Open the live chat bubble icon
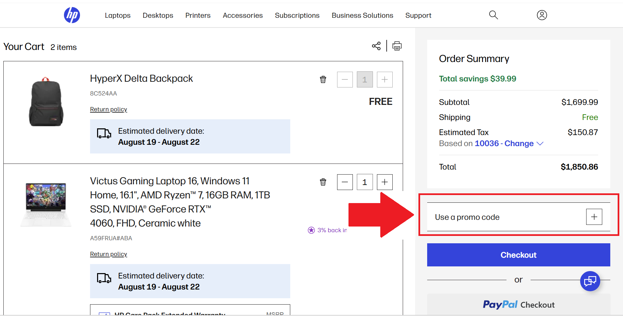This screenshot has height=316, width=623. click(590, 281)
